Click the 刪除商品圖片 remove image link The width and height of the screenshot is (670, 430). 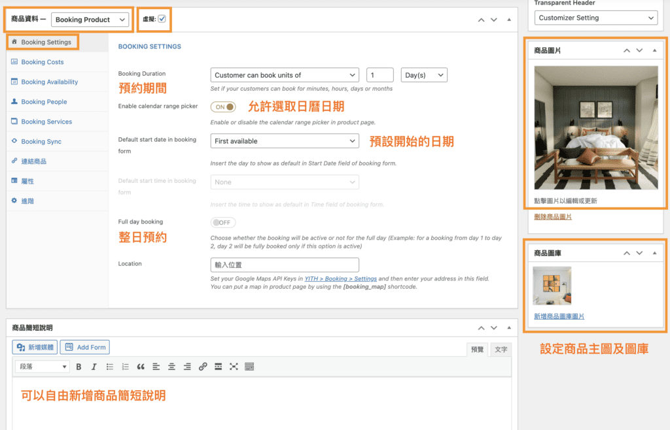[553, 216]
